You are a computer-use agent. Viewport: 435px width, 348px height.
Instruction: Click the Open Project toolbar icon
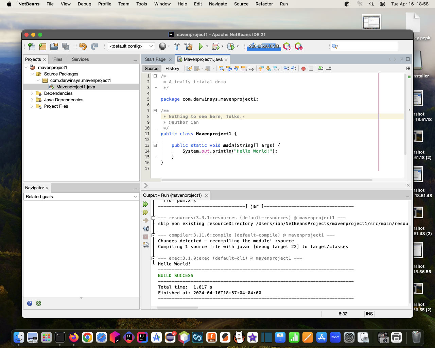click(54, 46)
